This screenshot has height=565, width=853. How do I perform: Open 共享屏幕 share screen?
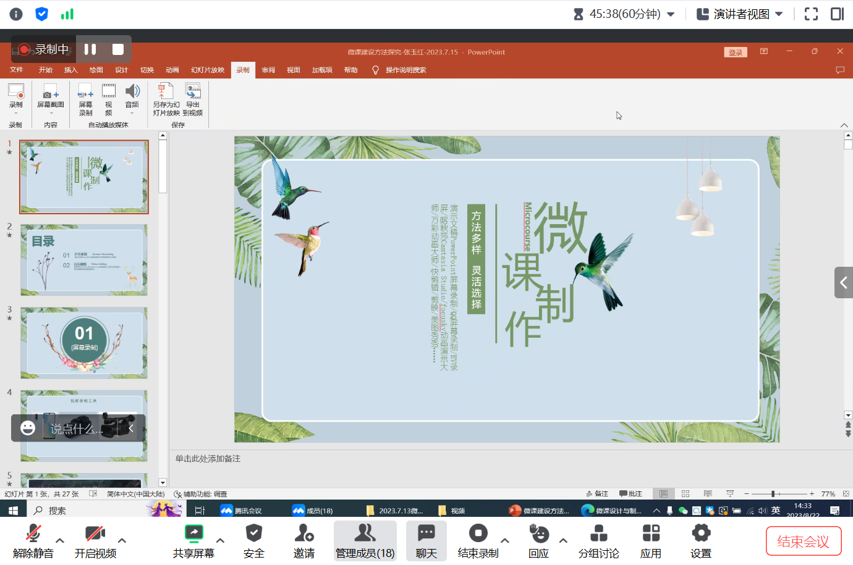pyautogui.click(x=193, y=541)
